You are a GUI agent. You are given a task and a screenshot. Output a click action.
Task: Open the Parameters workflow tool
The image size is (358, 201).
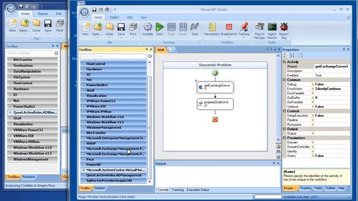[x=212, y=27]
